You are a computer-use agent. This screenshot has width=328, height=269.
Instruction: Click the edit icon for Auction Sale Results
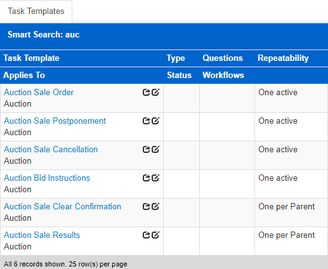(155, 235)
